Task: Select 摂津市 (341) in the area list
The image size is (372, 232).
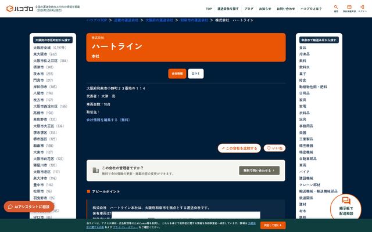Action: point(44,67)
